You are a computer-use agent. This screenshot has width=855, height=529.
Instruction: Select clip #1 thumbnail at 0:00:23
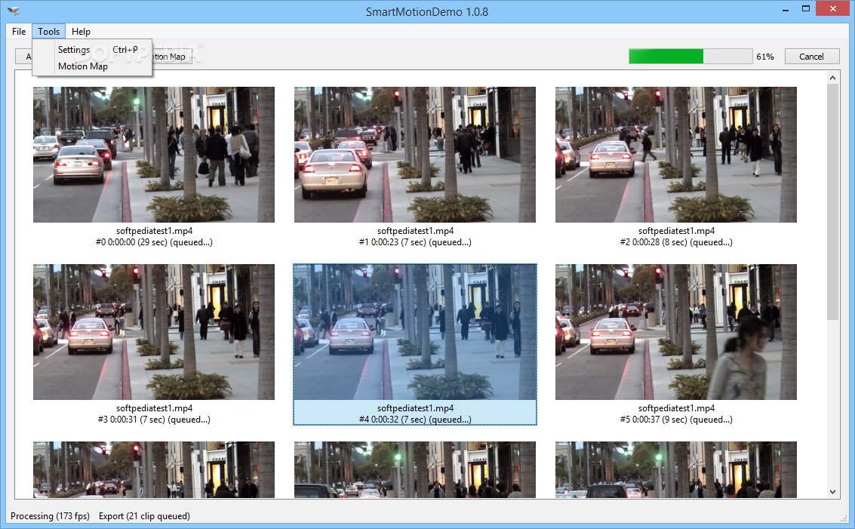click(415, 155)
